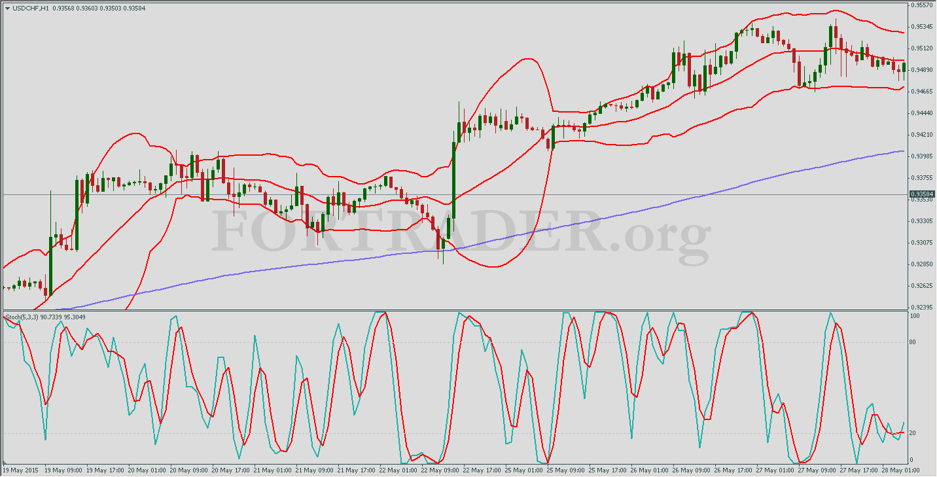
Task: Click the 0.95345 price axis label
Action: point(922,27)
